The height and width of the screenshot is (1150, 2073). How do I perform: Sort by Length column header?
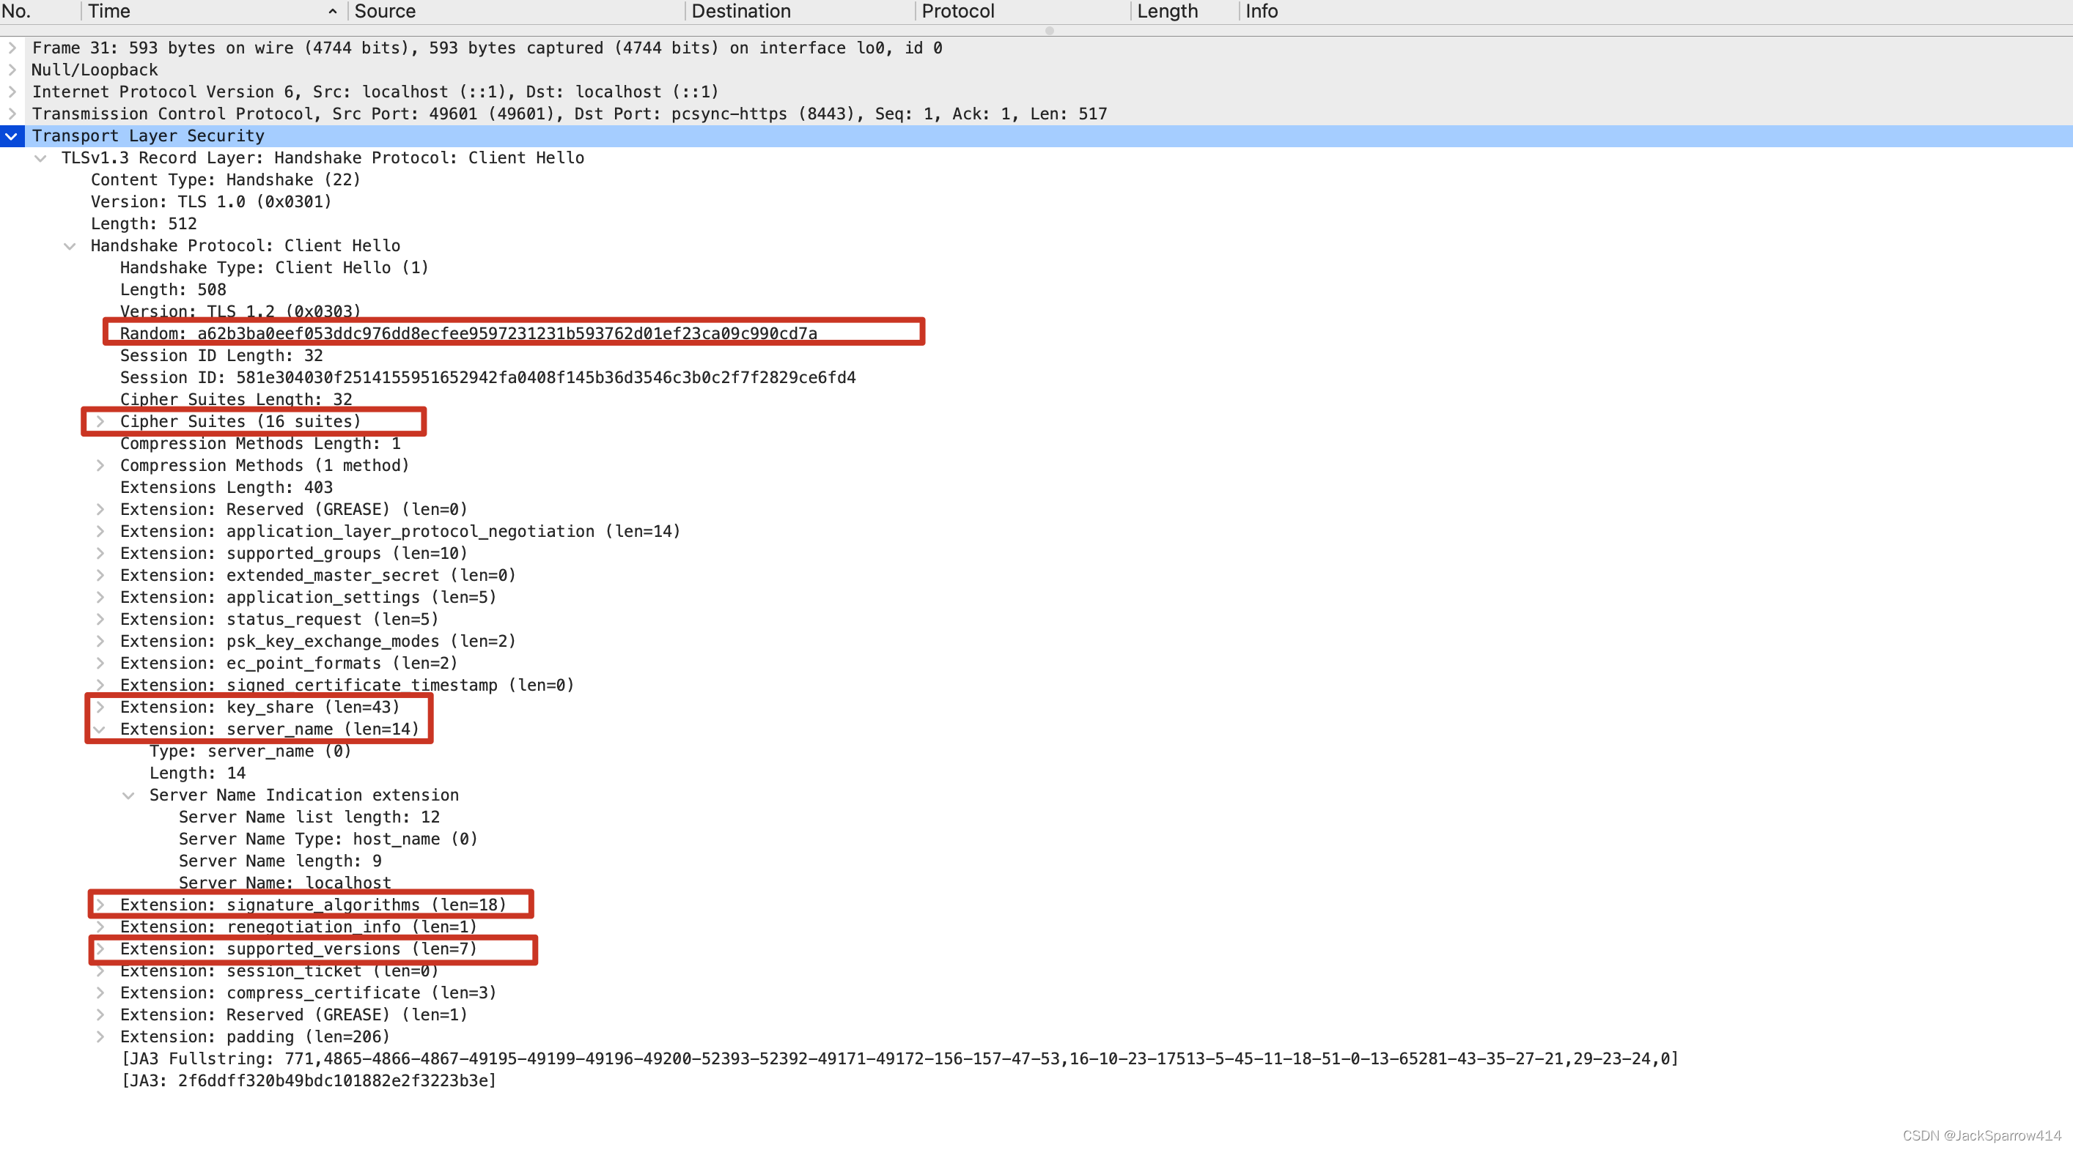tap(1185, 11)
